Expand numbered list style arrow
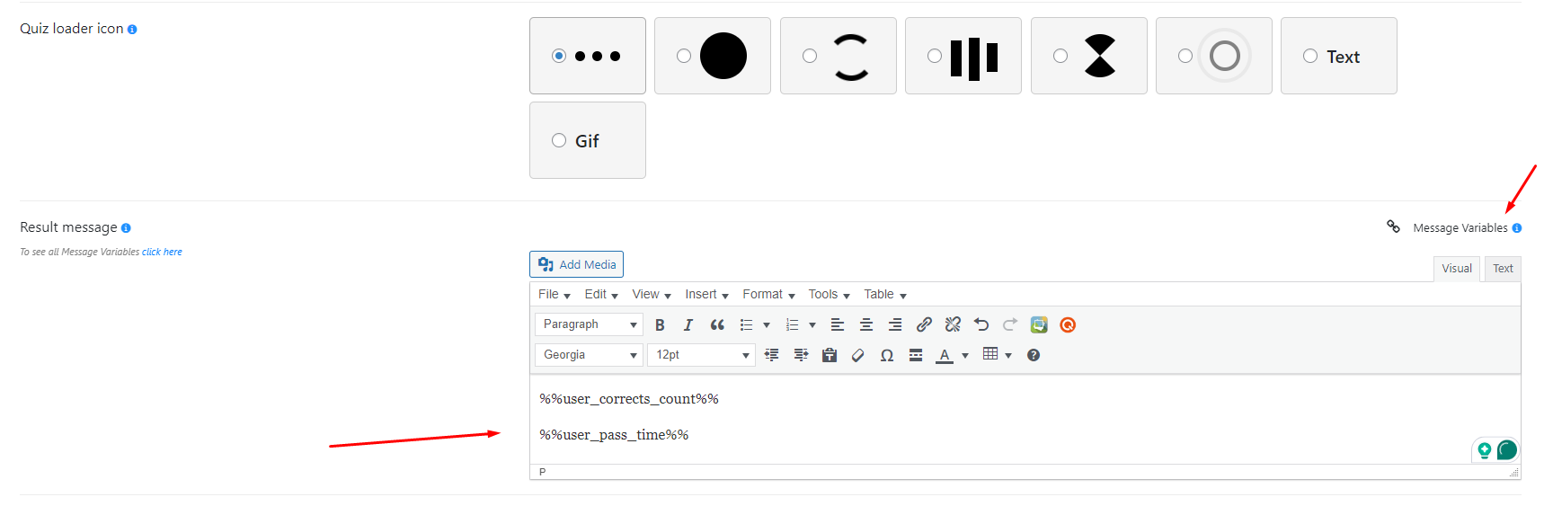Viewport: 1544px width, 506px height. (x=812, y=325)
